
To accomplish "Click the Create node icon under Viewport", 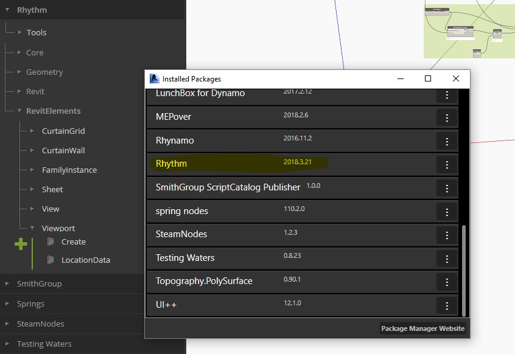I will [x=51, y=242].
